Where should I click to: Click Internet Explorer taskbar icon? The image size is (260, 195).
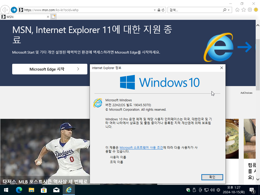point(69,190)
